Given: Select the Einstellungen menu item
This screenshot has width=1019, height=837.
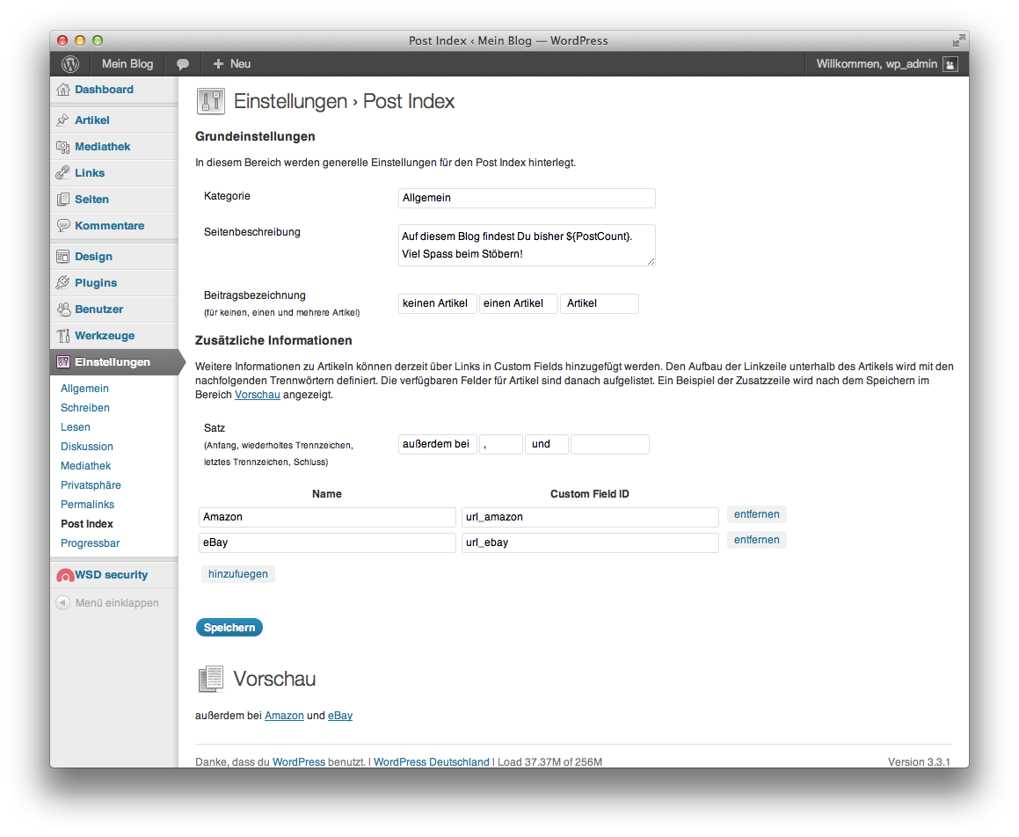Looking at the screenshot, I should (x=113, y=362).
